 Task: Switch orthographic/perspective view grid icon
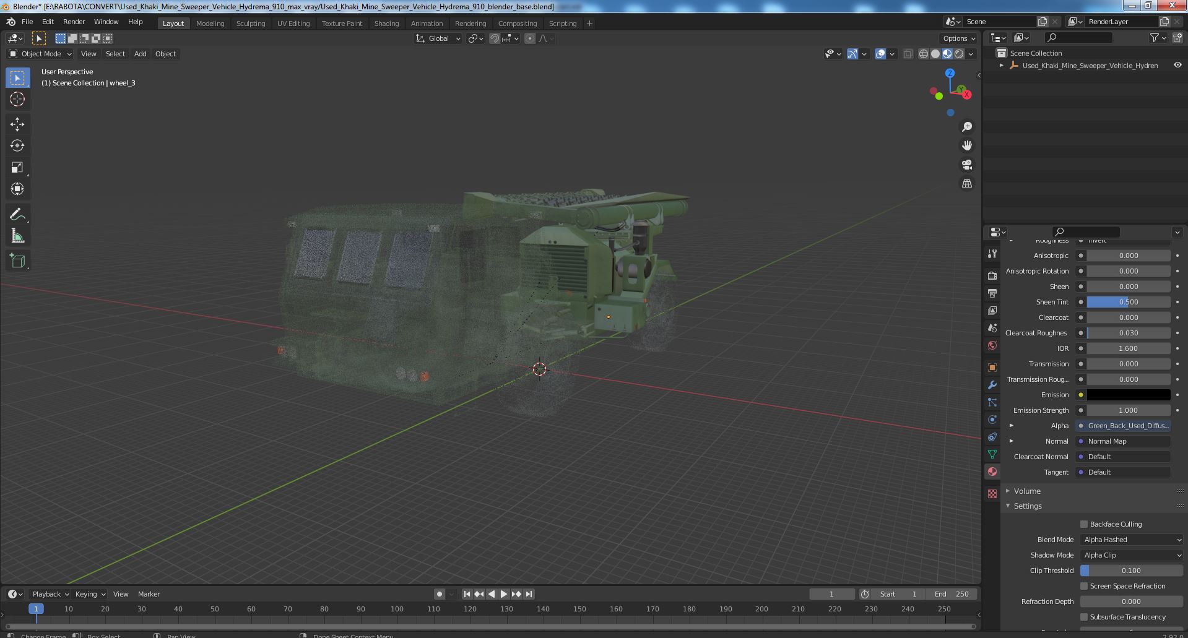pos(966,184)
